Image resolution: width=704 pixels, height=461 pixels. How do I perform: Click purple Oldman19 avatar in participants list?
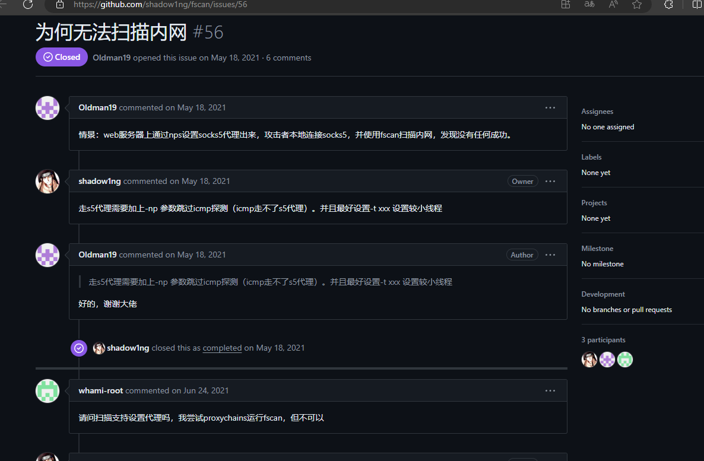[607, 360]
